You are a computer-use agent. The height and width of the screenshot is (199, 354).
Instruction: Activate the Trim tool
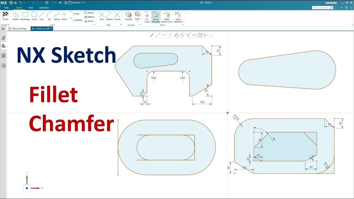pos(101,16)
